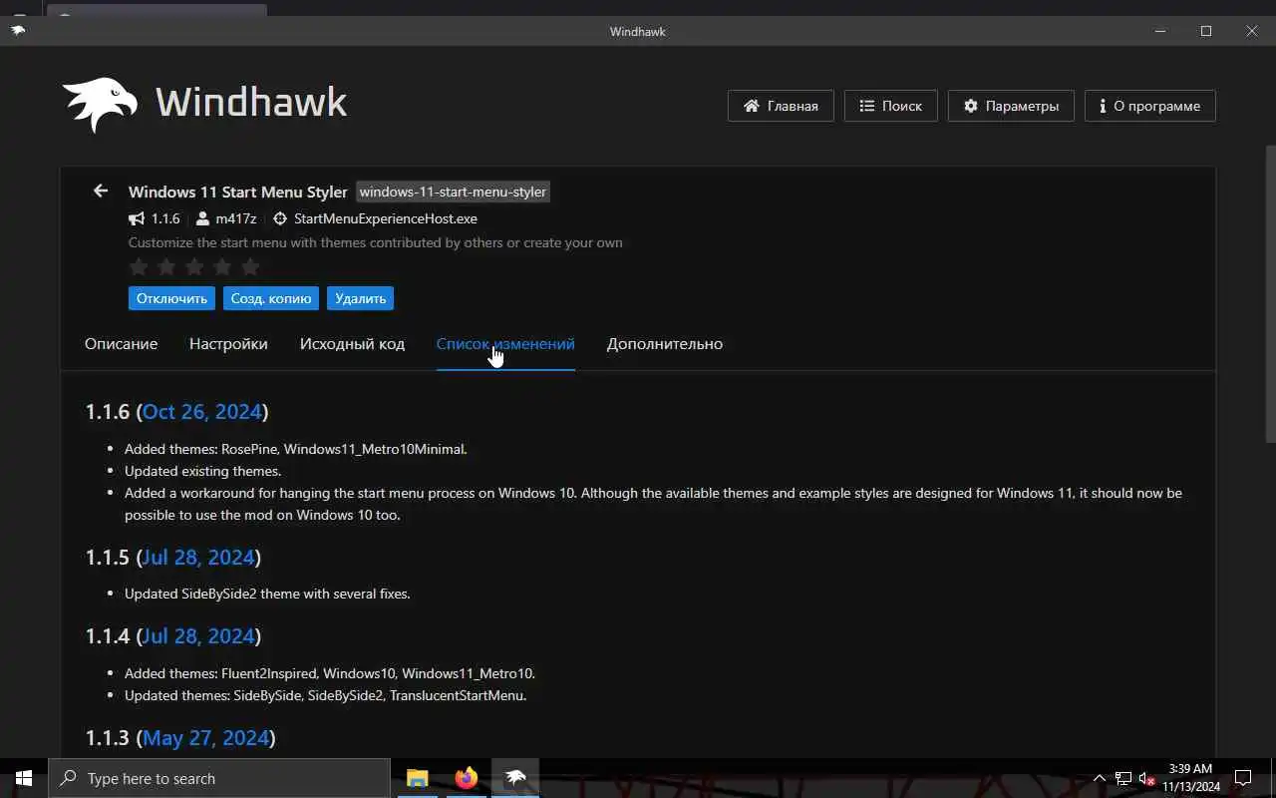This screenshot has height=798, width=1276.
Task: Click StartMenuExperienceHost.exe process name
Action: click(385, 218)
